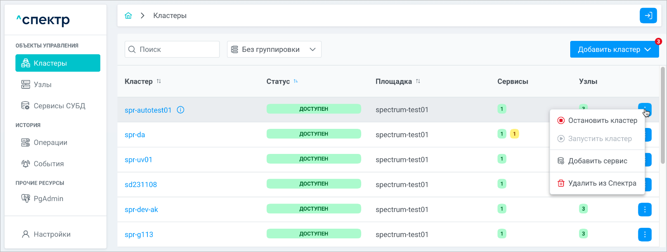Open actions menu for spr-g113 row
Image resolution: width=667 pixels, height=252 pixels.
click(x=645, y=234)
